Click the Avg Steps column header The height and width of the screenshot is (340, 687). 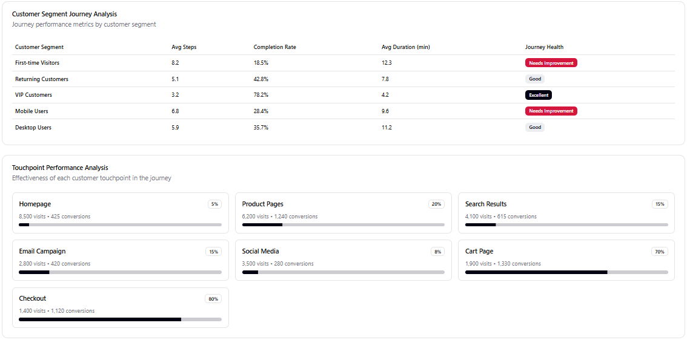click(x=184, y=47)
